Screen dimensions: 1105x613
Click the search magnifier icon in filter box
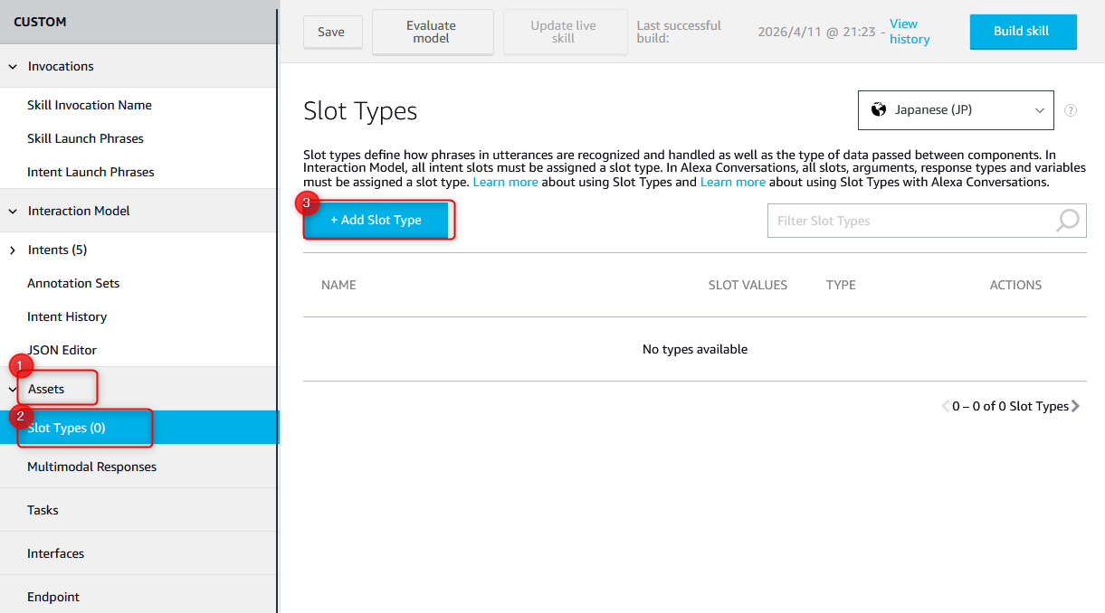1068,221
